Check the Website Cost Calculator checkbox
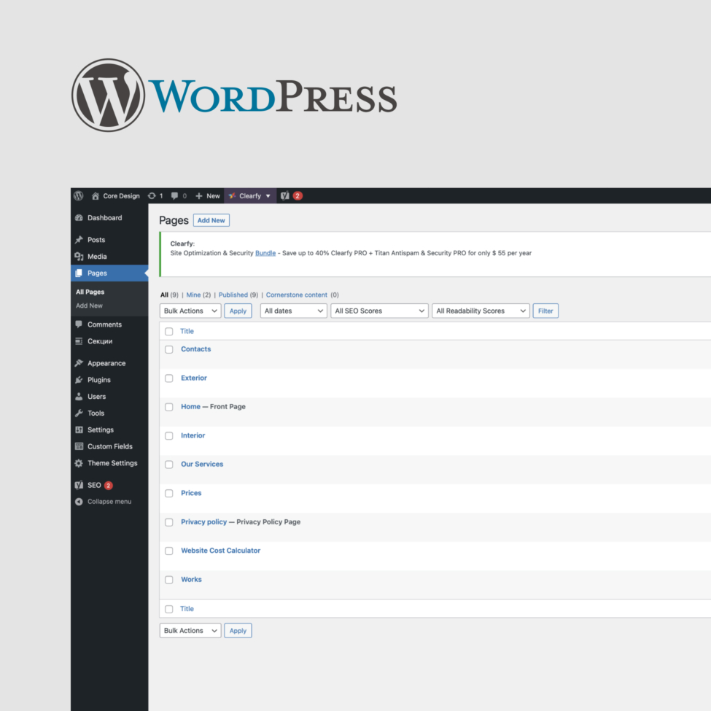Viewport: 711px width, 711px height. pyautogui.click(x=169, y=551)
